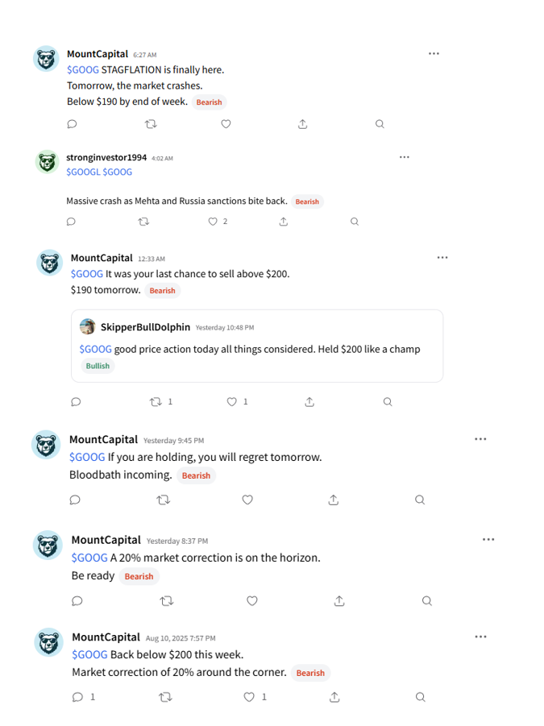
Task: Click the Bullish tag in quoted post
Action: 98,366
